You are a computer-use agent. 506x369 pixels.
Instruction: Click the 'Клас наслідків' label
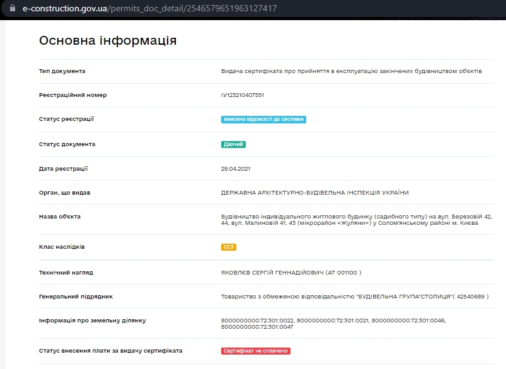(62, 247)
